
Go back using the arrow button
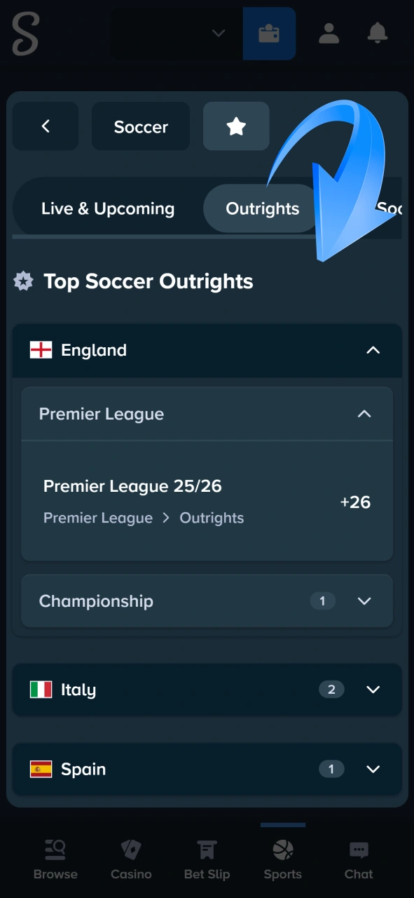pos(45,126)
